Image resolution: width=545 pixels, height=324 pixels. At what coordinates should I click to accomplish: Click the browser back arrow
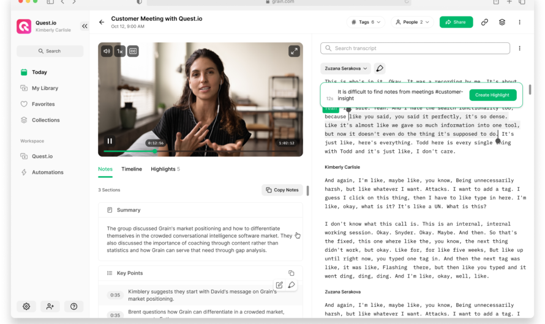click(x=62, y=2)
